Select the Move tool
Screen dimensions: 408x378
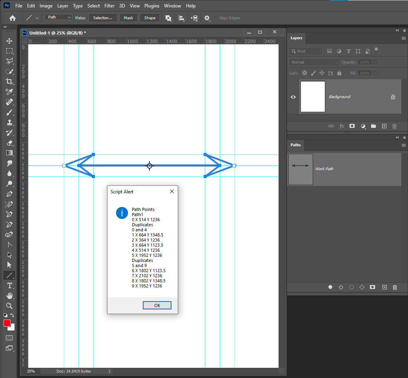coord(9,40)
